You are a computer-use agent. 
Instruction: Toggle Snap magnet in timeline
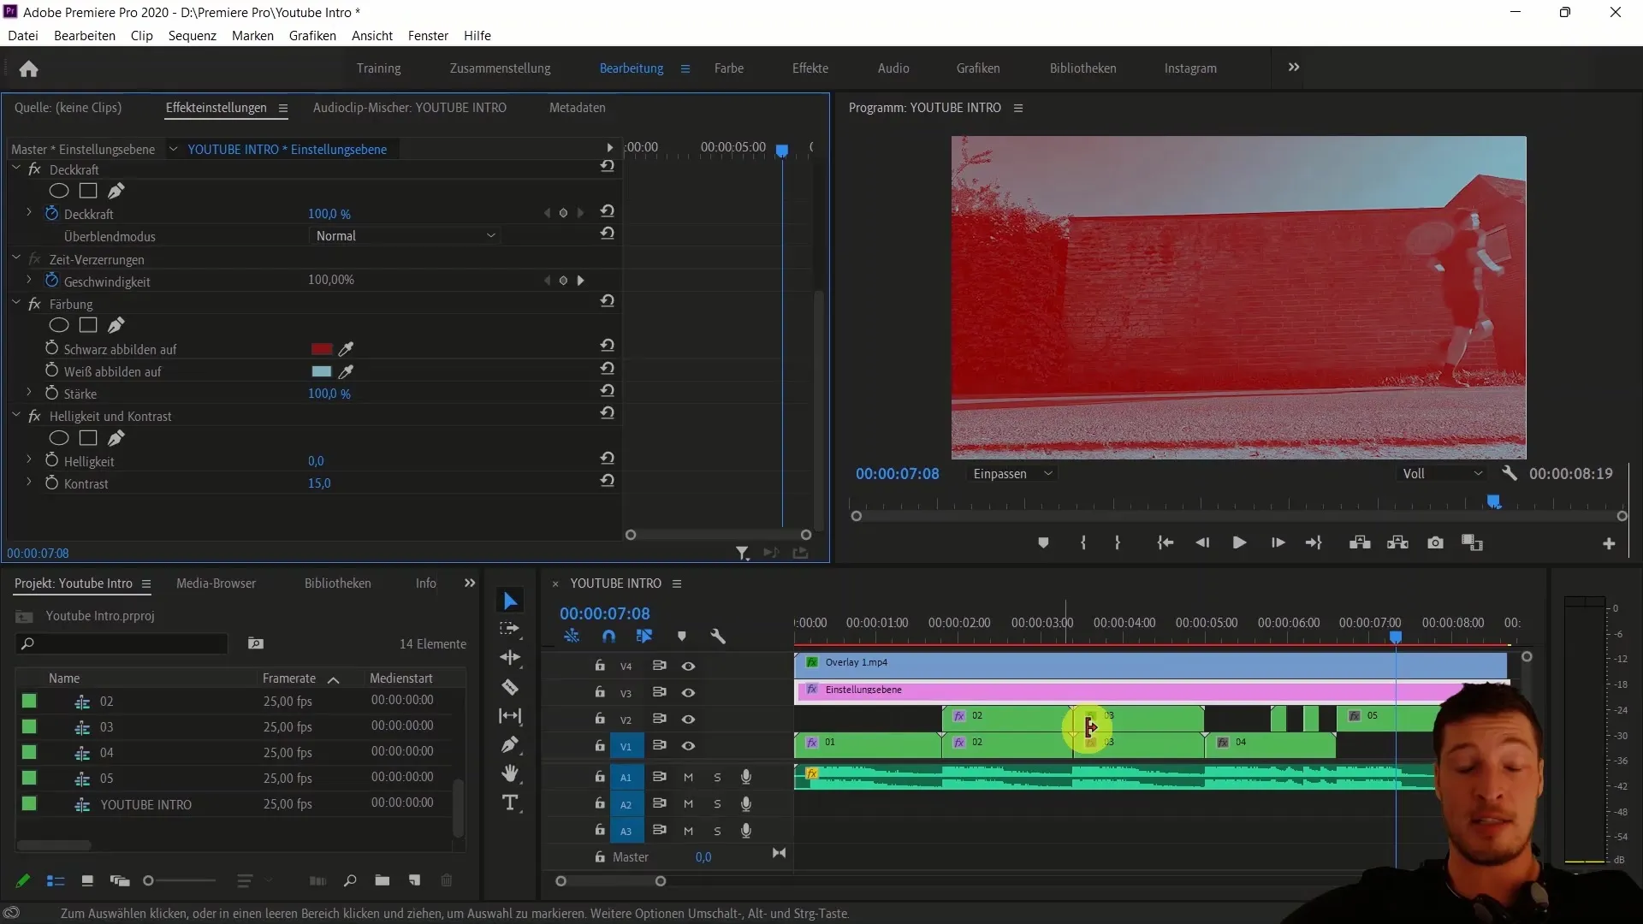point(608,636)
